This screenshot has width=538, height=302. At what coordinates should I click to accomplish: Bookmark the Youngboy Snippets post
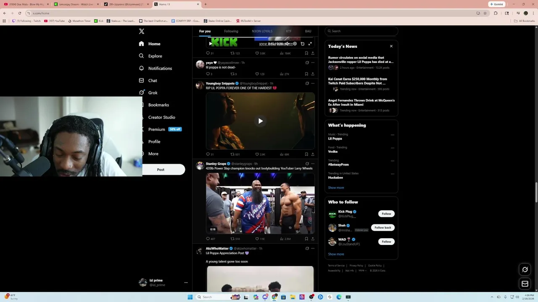click(x=306, y=154)
